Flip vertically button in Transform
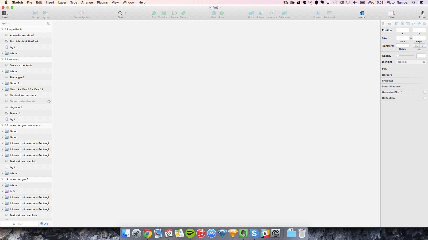 point(423,46)
